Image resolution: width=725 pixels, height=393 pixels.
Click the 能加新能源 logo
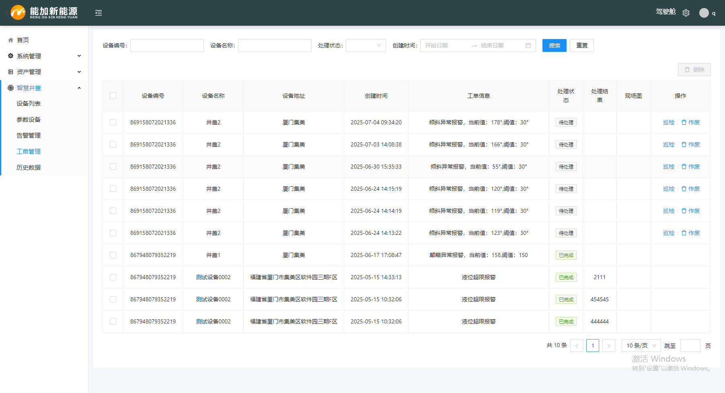tap(44, 12)
